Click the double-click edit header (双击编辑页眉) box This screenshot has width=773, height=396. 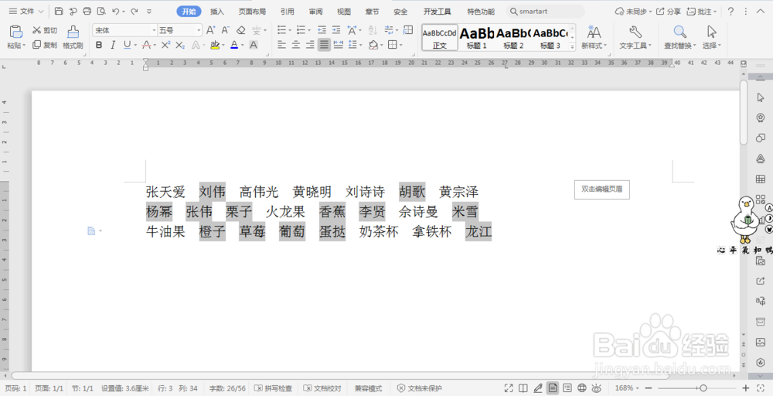coord(602,189)
